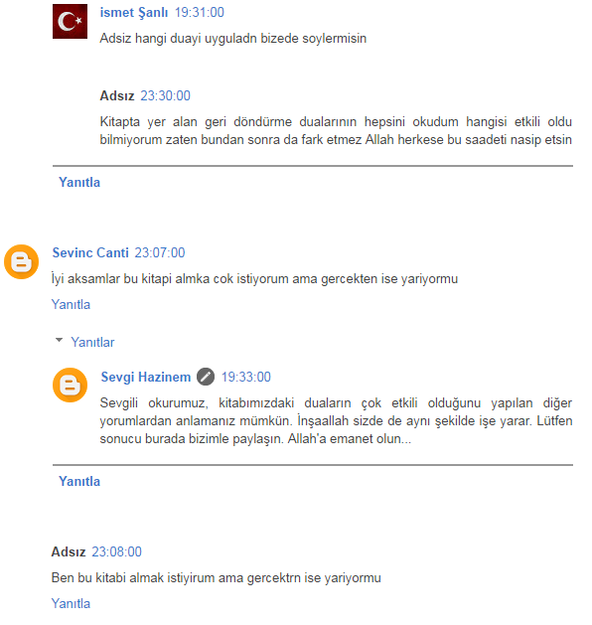Click the 19:33:00 timestamp of Sevgi Hazinem
This screenshot has width=592, height=625.
click(245, 377)
